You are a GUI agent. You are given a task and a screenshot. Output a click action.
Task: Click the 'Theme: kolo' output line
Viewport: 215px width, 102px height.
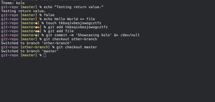tap(13, 3)
